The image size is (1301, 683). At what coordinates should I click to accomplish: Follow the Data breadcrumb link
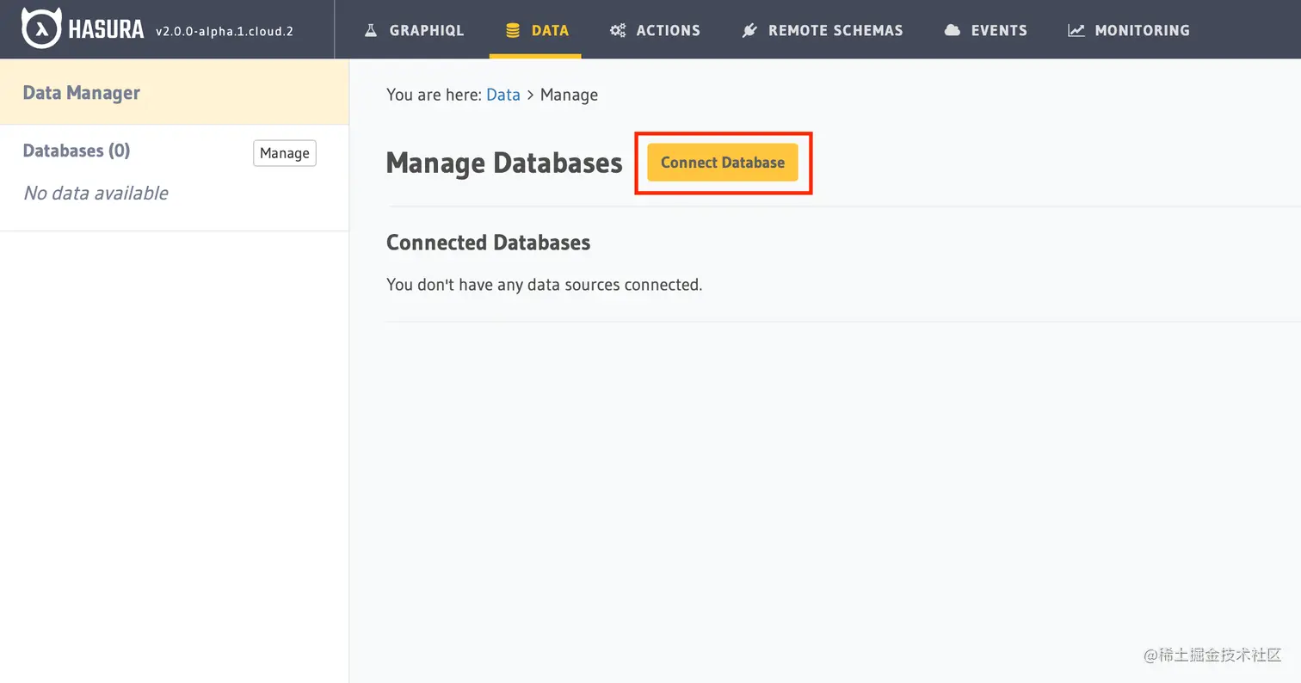tap(503, 95)
